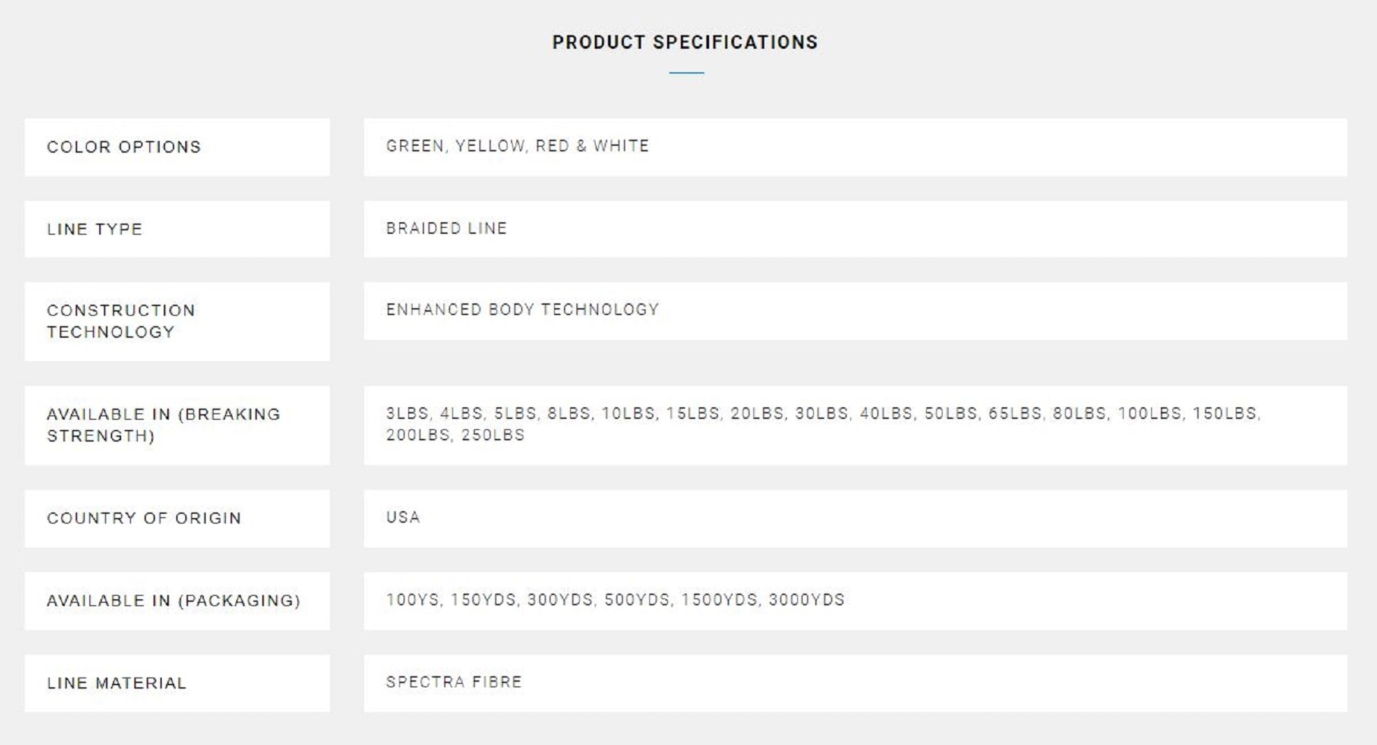Click the 100YS packaging value
This screenshot has height=745, width=1377.
tap(412, 600)
